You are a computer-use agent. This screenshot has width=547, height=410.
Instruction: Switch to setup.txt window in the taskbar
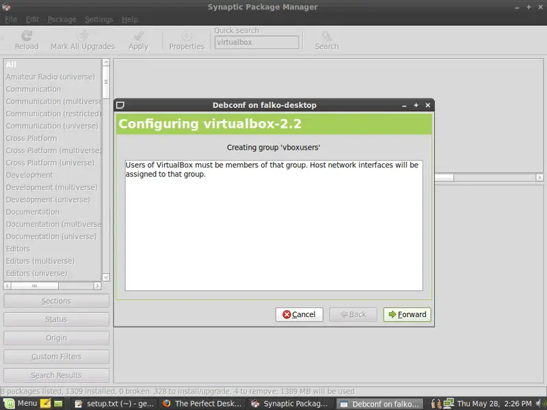(114, 403)
